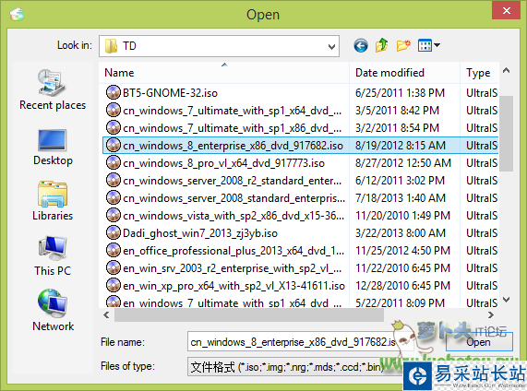Open the View Menu dropdown

pyautogui.click(x=428, y=45)
